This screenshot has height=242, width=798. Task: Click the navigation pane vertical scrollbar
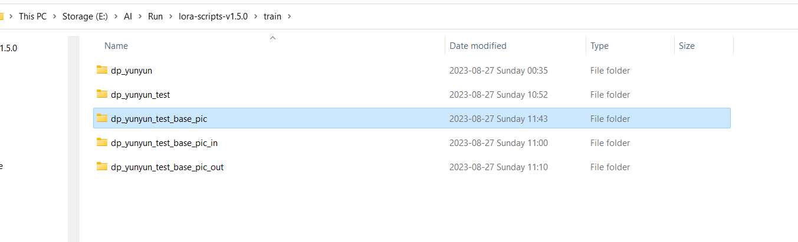(74, 138)
